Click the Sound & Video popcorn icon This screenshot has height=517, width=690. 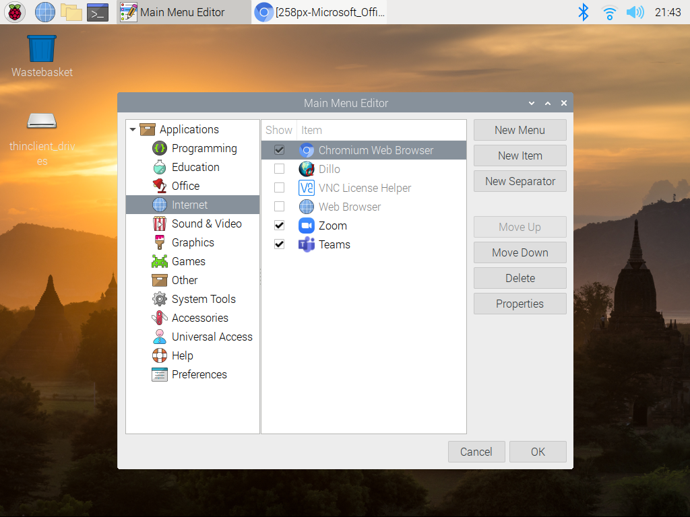pos(159,223)
